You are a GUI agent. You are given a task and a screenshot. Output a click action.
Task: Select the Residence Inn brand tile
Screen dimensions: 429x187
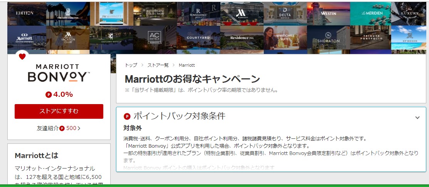(x=242, y=38)
